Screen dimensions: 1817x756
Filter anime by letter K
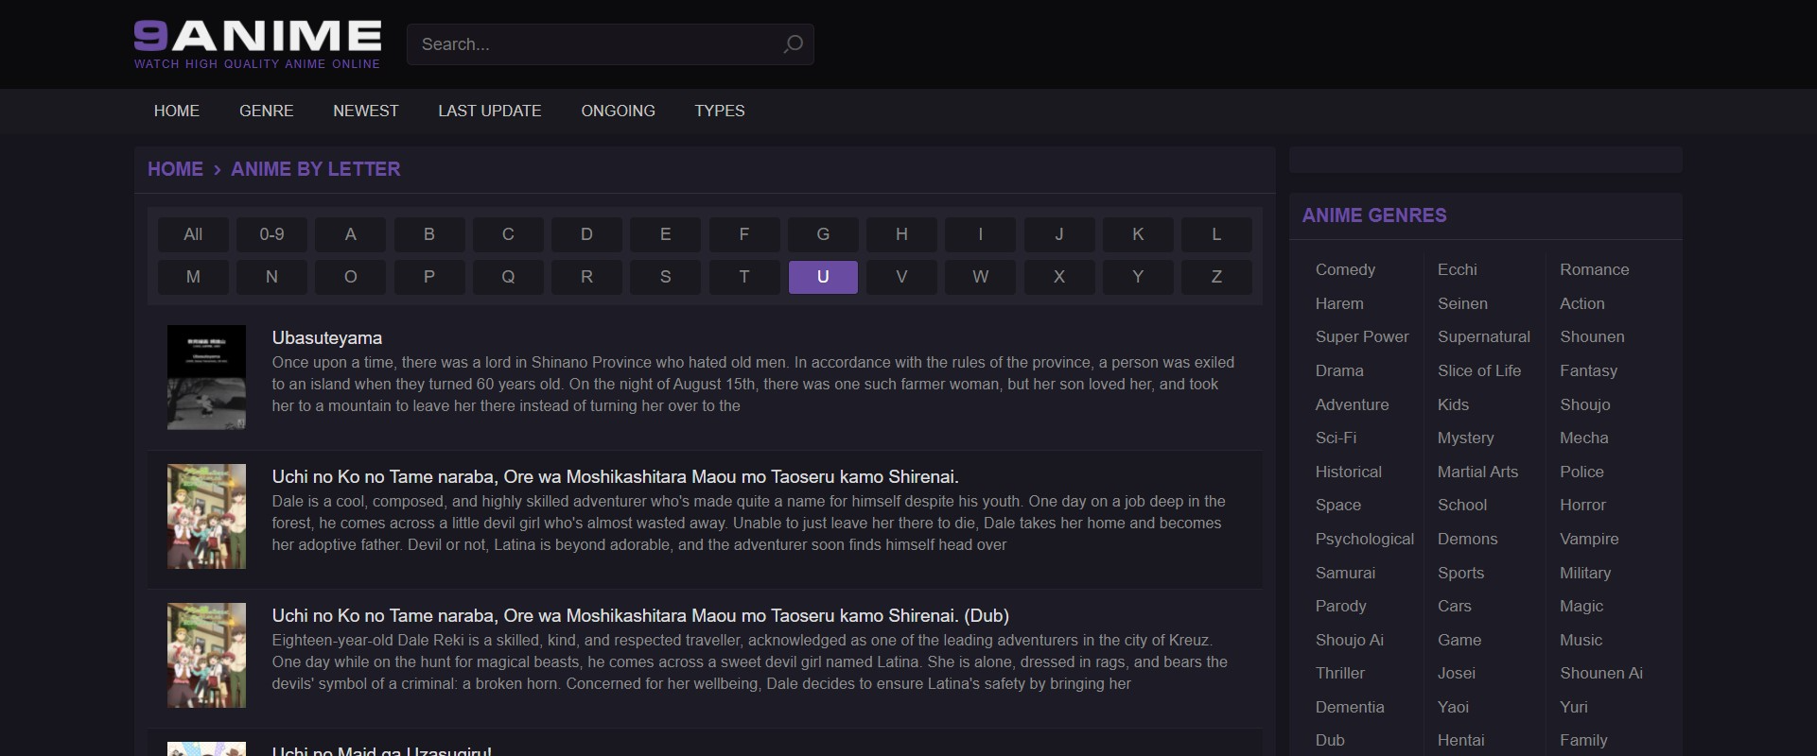(1138, 234)
